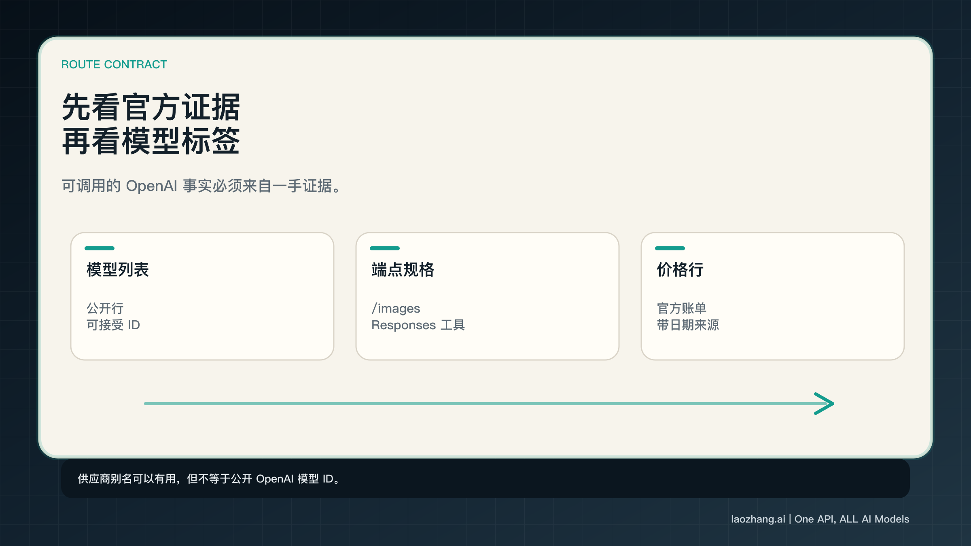Expand the /images entry

click(396, 308)
